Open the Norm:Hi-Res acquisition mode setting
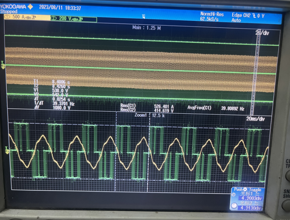The width and height of the screenshot is (290, 220). pos(212,14)
